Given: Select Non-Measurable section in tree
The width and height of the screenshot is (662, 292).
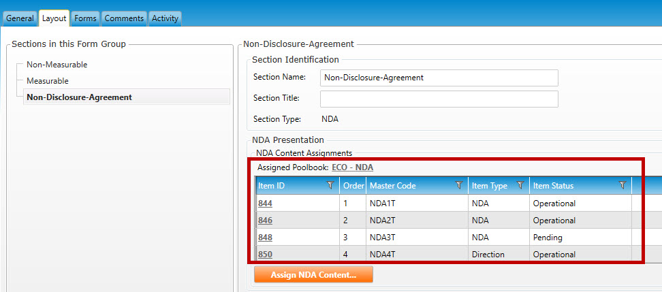Looking at the screenshot, I should point(57,65).
